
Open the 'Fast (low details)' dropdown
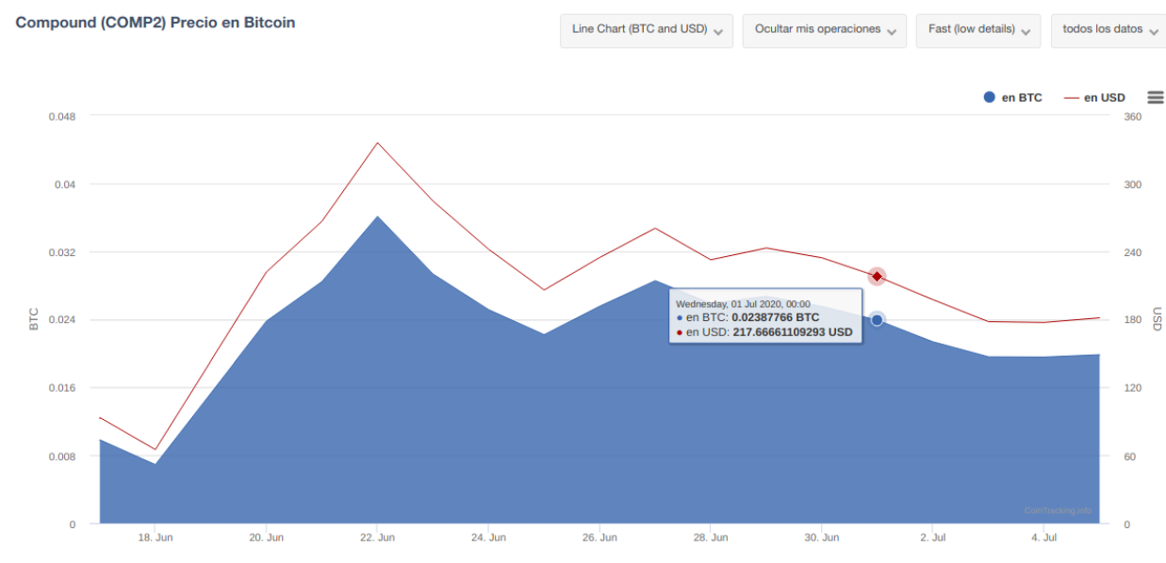click(977, 29)
